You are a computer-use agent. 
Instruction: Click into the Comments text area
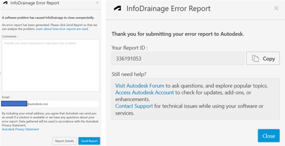[51, 65]
